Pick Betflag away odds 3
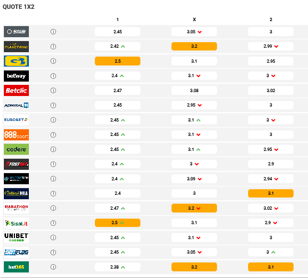 pyautogui.click(x=271, y=252)
